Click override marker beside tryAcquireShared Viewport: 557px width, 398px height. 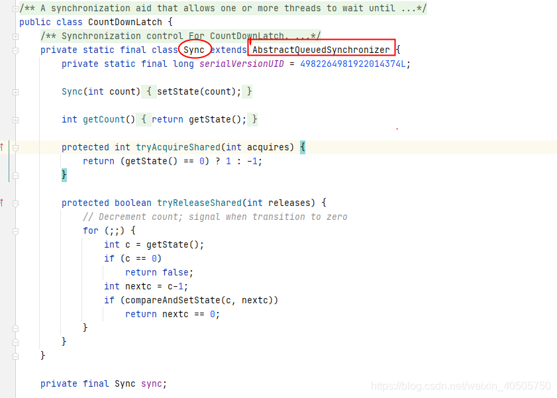coord(2,146)
